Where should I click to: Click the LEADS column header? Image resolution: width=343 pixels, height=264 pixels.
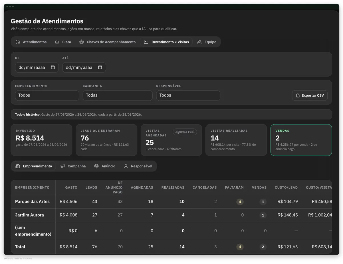coord(91,188)
